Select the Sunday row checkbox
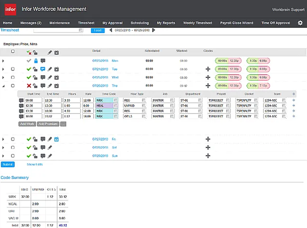 click(13, 156)
